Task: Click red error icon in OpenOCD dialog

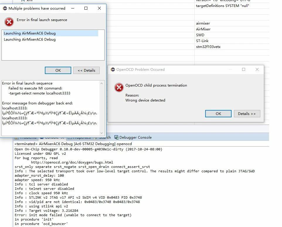Action: (119, 87)
